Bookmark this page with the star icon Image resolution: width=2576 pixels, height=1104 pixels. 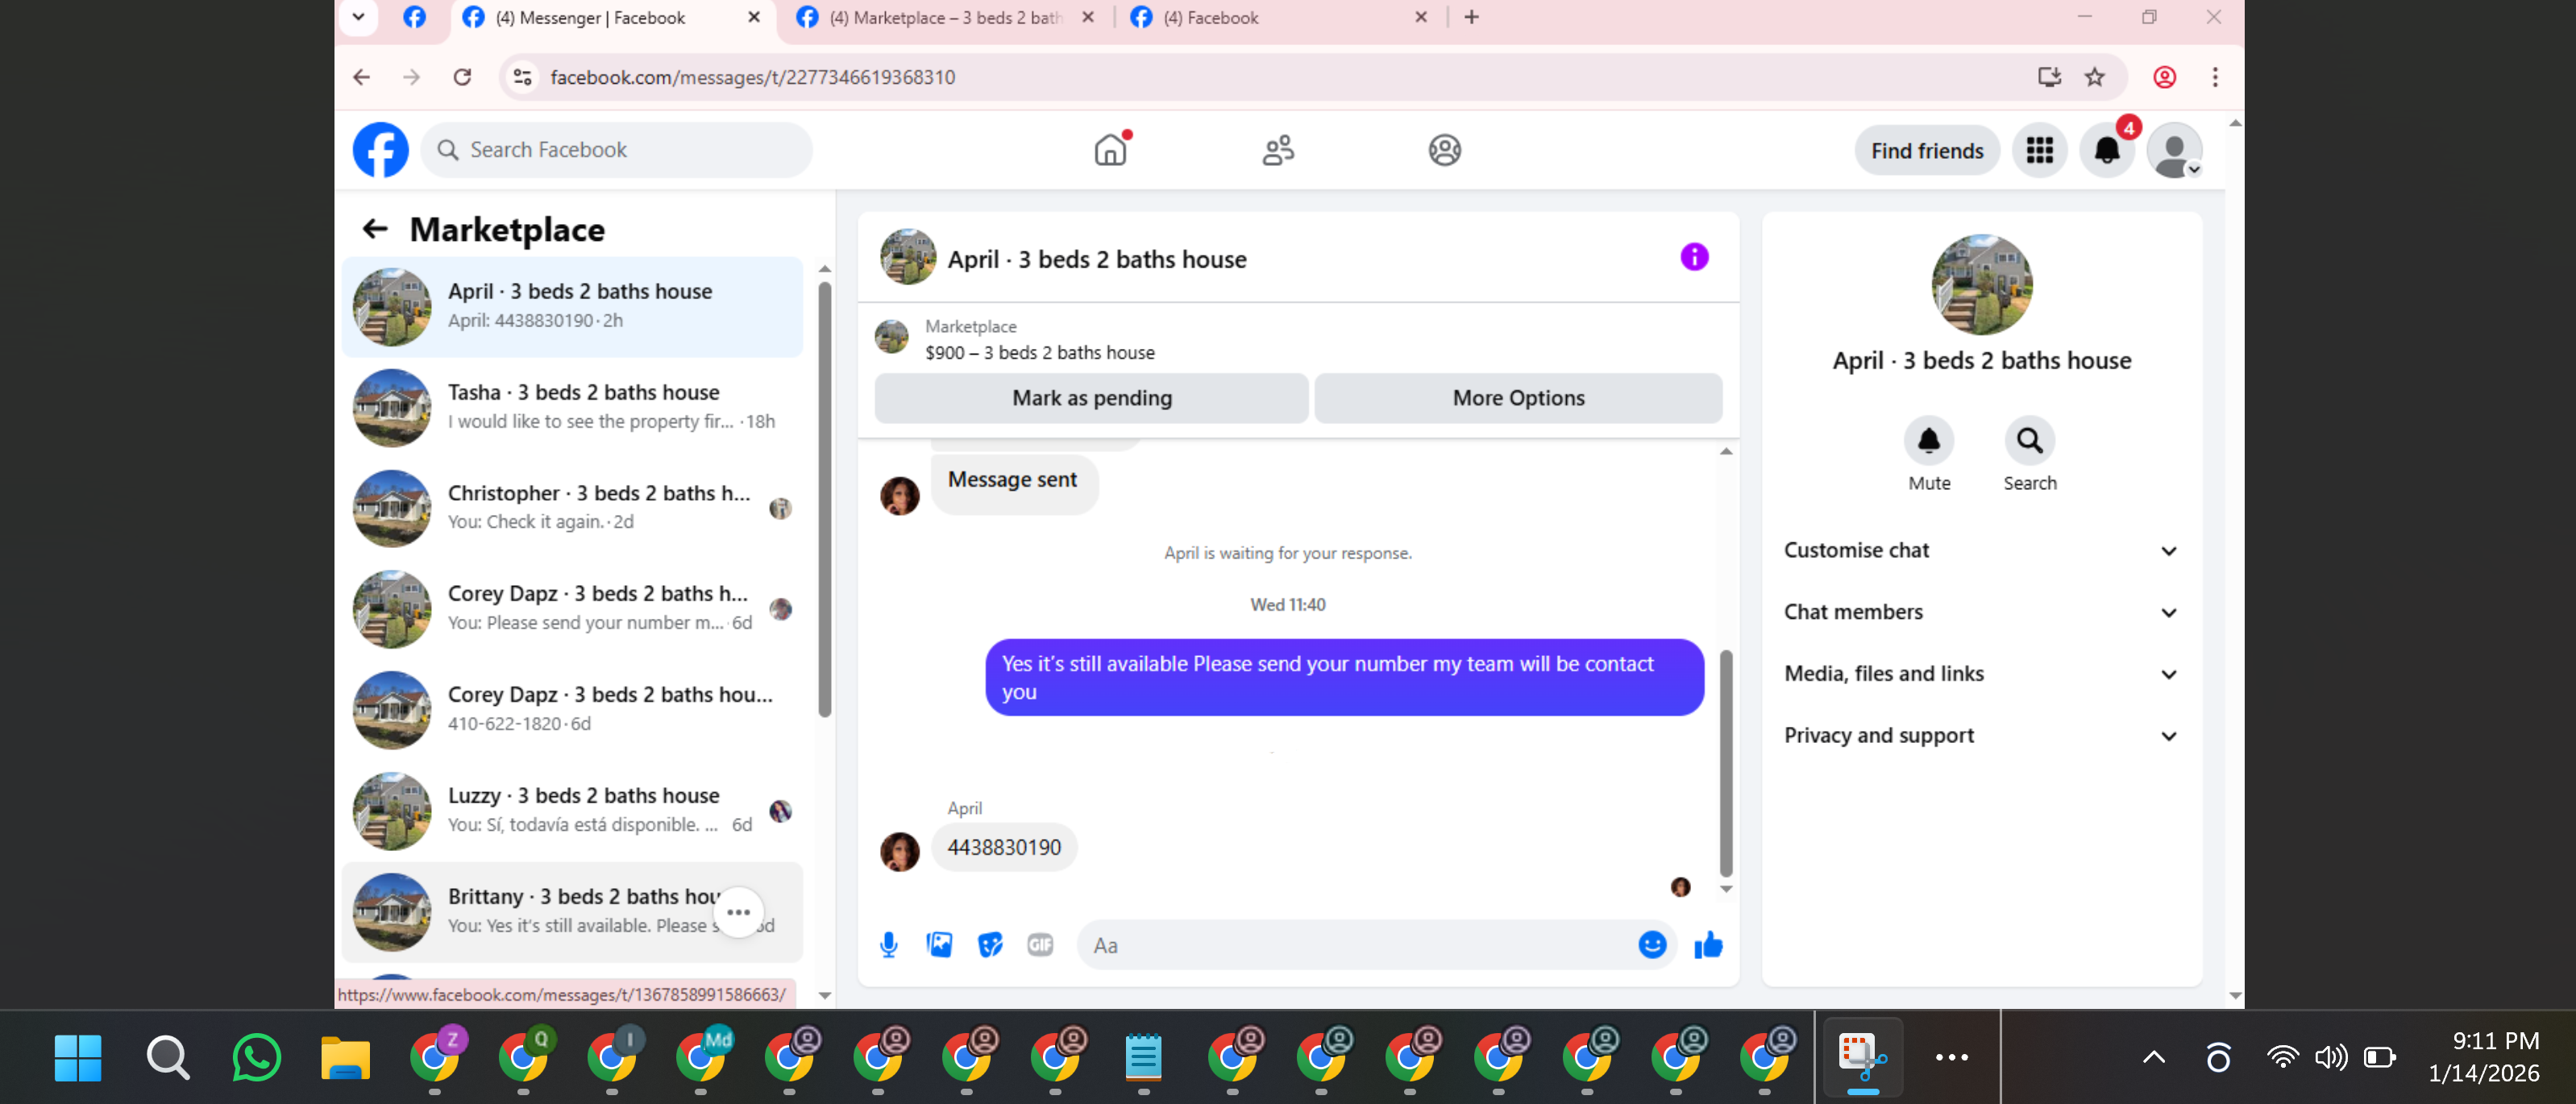click(2094, 77)
